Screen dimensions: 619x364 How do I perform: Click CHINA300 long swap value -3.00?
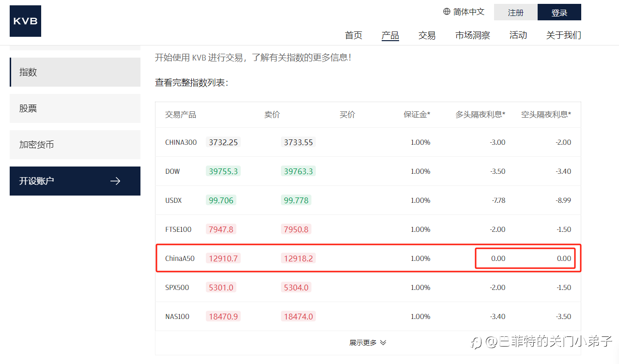tap(497, 142)
